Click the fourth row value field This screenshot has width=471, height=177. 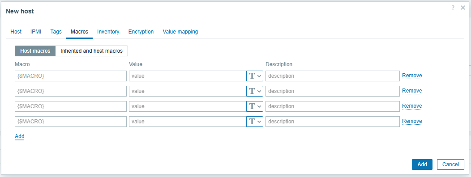click(188, 122)
